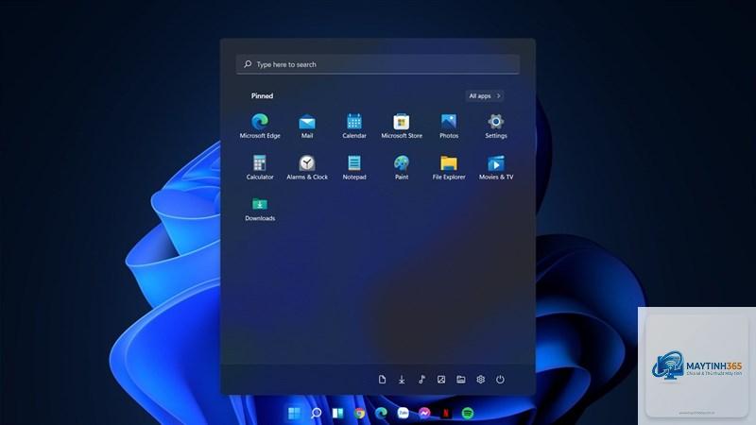756x425 pixels.
Task: Open Messenger from the taskbar
Action: click(x=424, y=413)
